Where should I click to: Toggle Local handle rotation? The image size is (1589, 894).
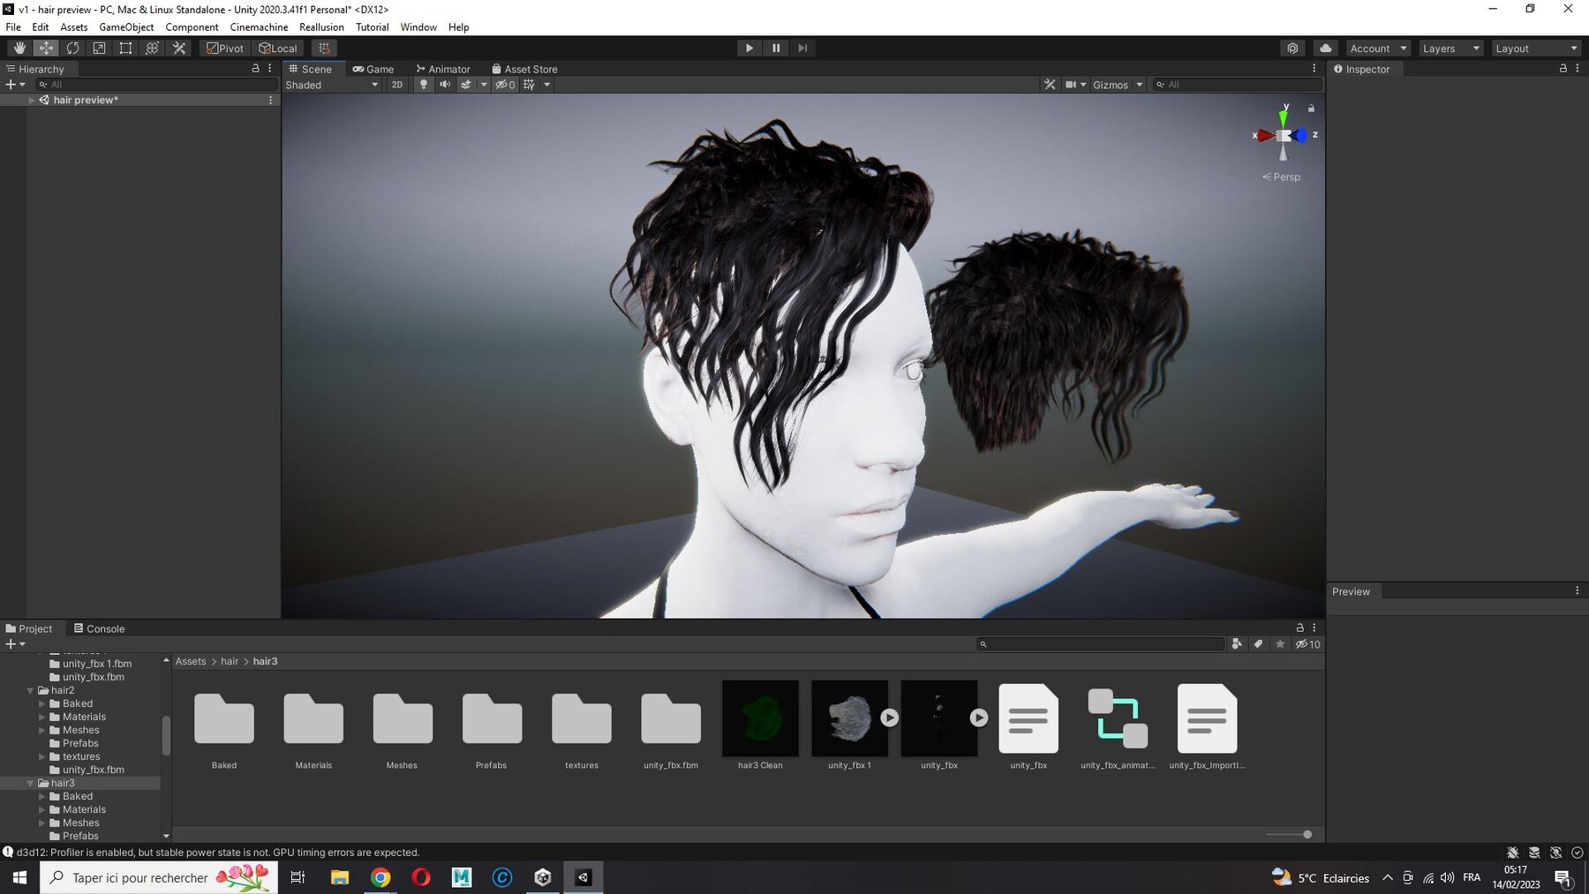[278, 48]
